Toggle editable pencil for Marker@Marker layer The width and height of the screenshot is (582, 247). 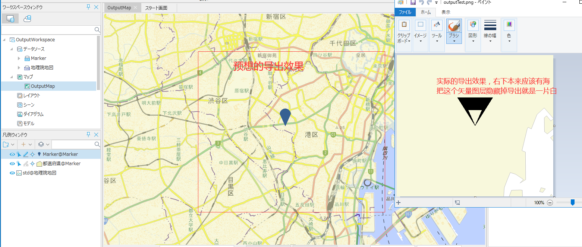click(26, 154)
